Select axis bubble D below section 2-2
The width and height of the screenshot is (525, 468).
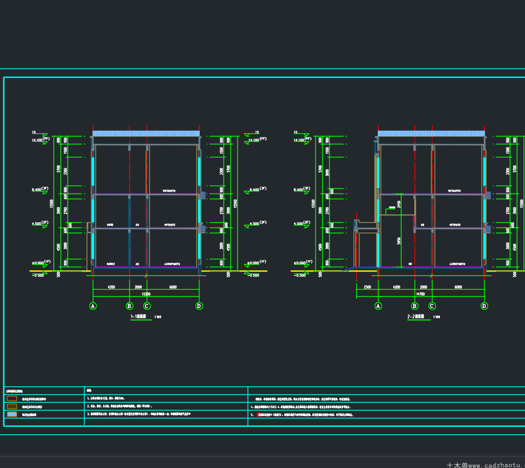coord(484,306)
